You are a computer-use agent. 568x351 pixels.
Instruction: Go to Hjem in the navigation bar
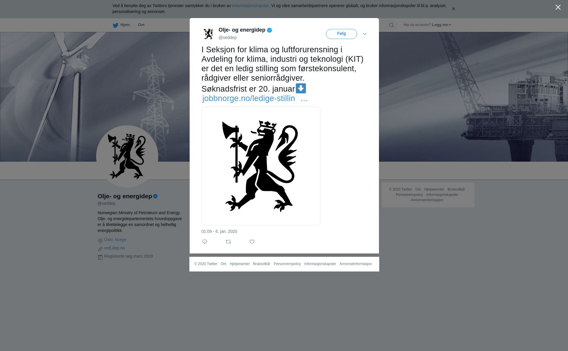[x=125, y=25]
